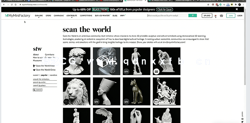The image size is (250, 123).
Task: Open the Winged Victory thumbnail
Action: click(107, 115)
